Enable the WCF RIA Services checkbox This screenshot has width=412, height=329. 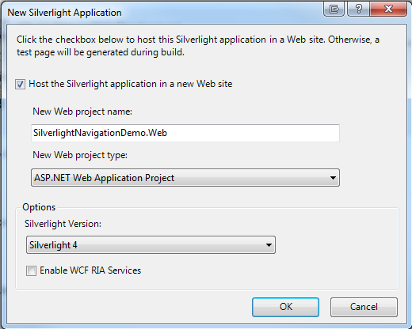click(x=31, y=270)
